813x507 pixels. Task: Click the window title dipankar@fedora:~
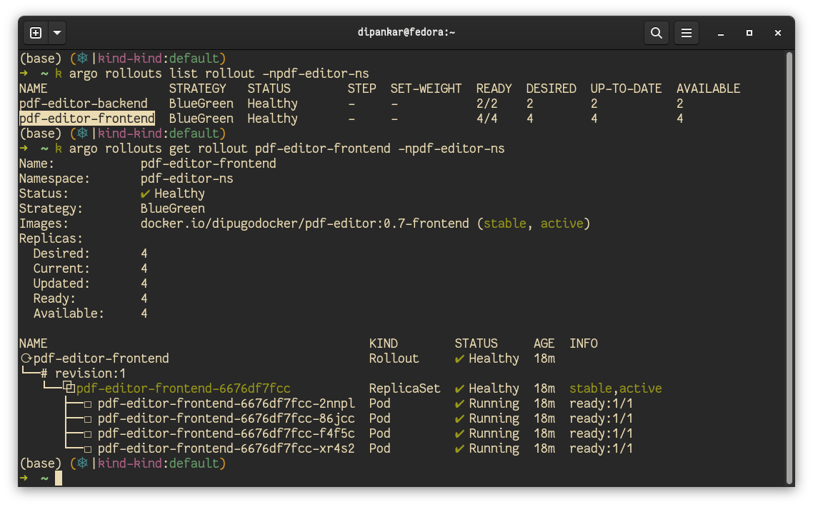click(406, 32)
